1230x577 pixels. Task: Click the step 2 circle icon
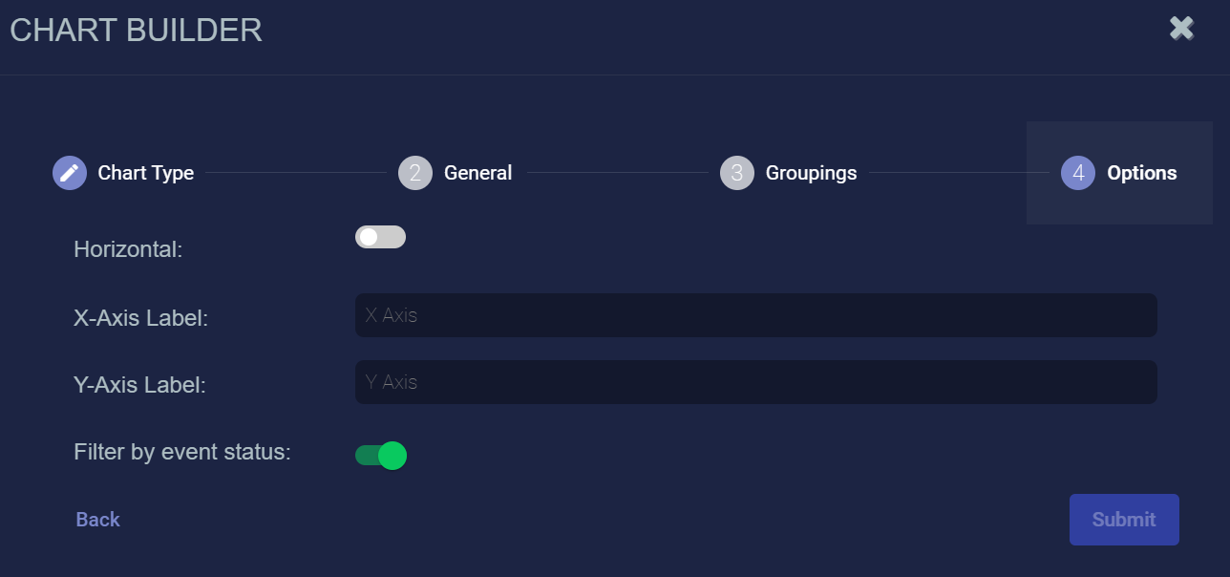tap(415, 173)
